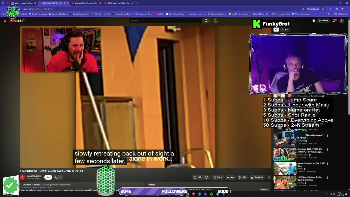Viewport: 350px width, 197px height.
Task: Bookmark this page with the star
Action: click(323, 9)
